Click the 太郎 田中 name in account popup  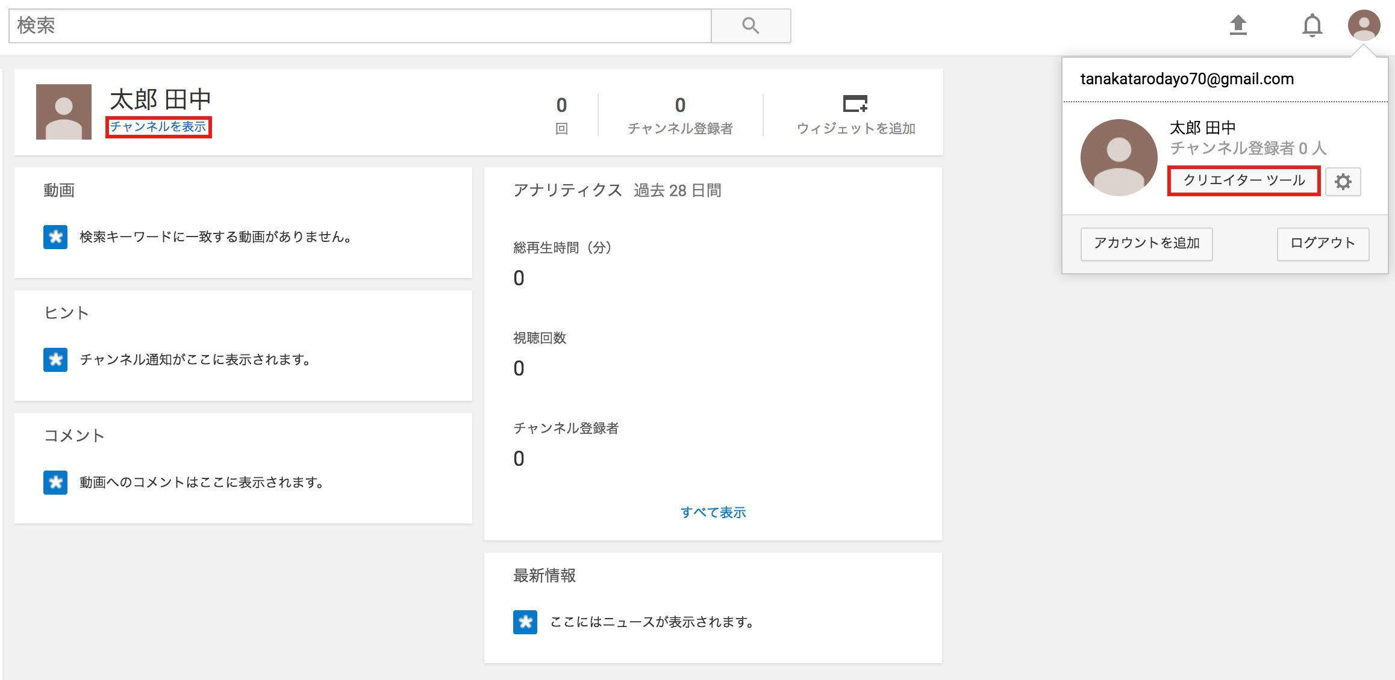point(1202,128)
